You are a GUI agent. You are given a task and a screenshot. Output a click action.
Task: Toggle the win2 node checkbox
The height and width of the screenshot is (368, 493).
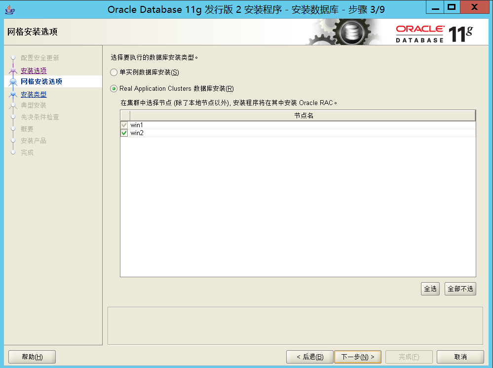pyautogui.click(x=124, y=133)
